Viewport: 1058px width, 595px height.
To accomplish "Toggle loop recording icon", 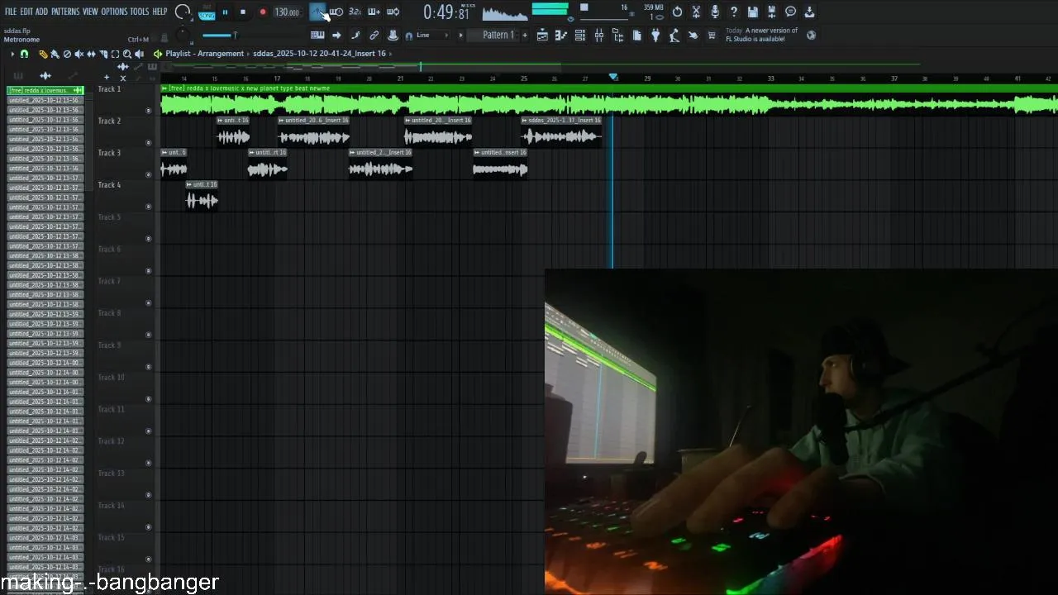I will point(393,12).
